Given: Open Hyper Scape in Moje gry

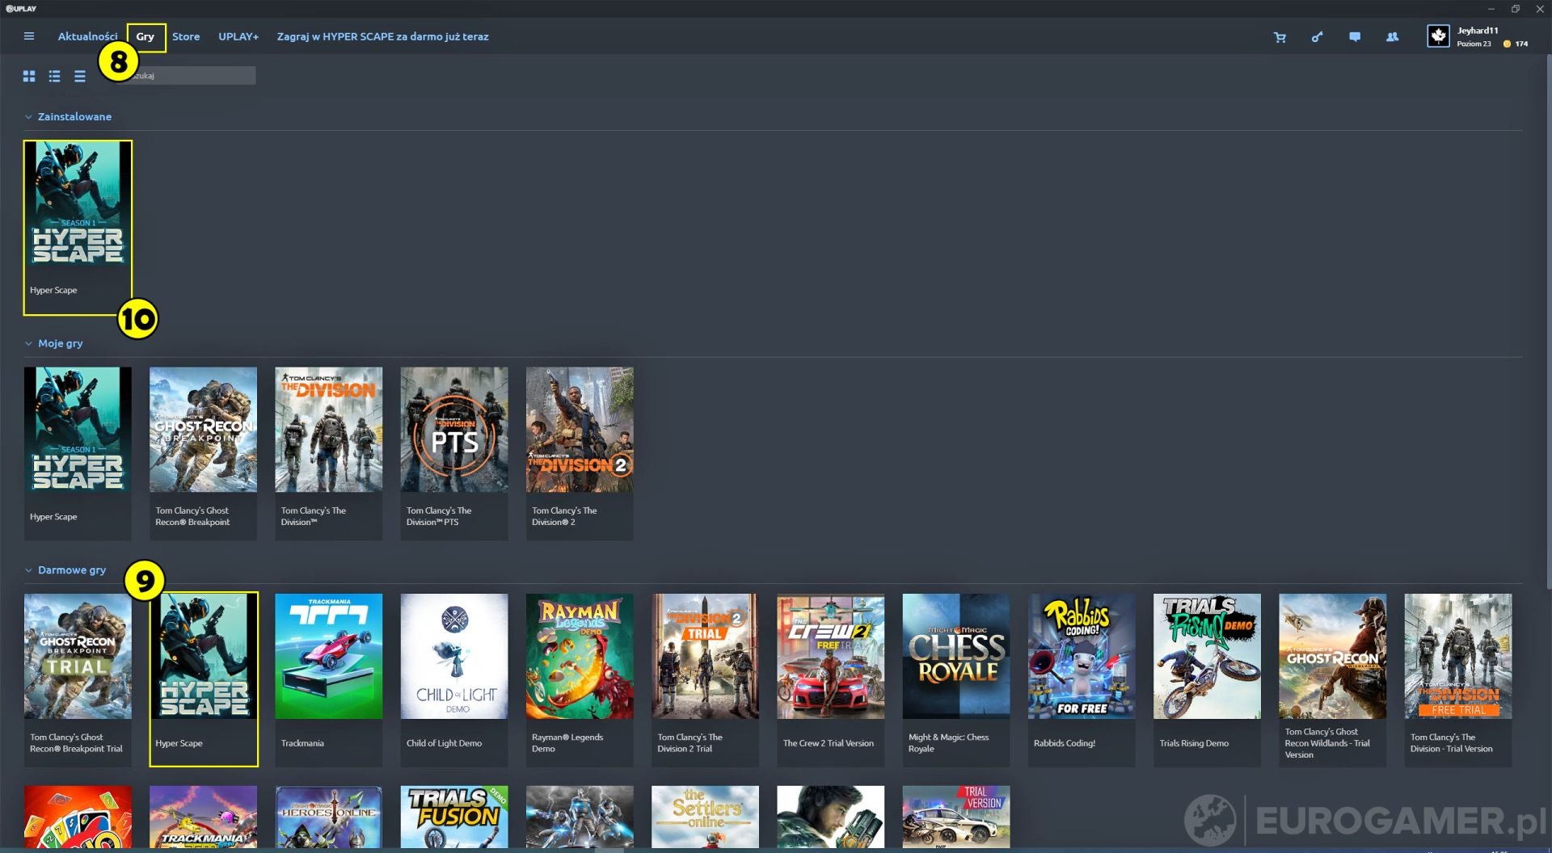Looking at the screenshot, I should pyautogui.click(x=78, y=453).
